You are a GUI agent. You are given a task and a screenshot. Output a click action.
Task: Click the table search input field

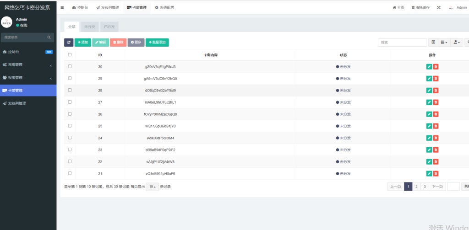pyautogui.click(x=402, y=42)
